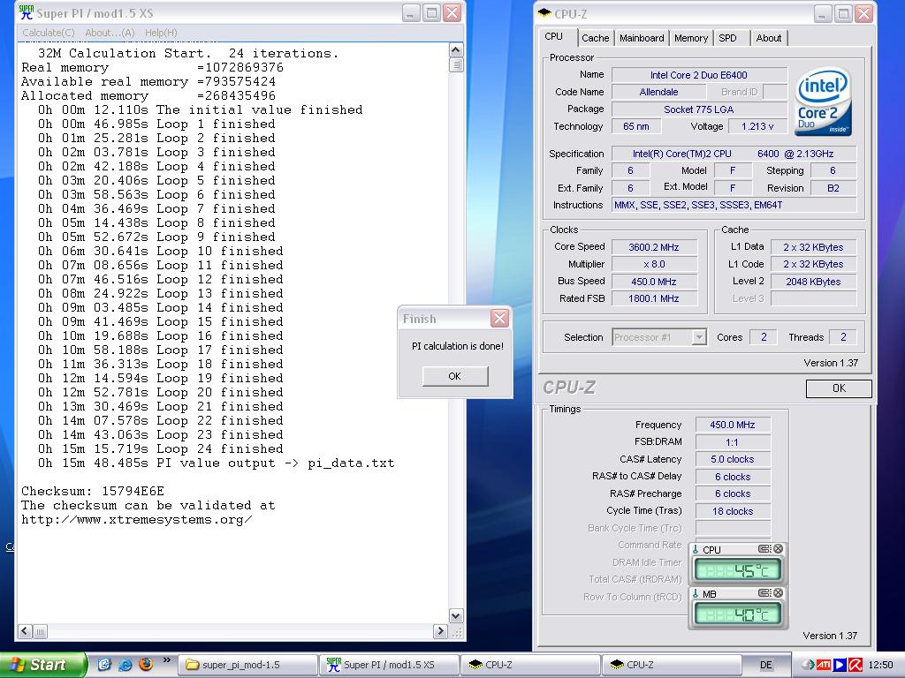Click the MB 40°C temperature display
The image size is (905, 678).
tap(738, 614)
